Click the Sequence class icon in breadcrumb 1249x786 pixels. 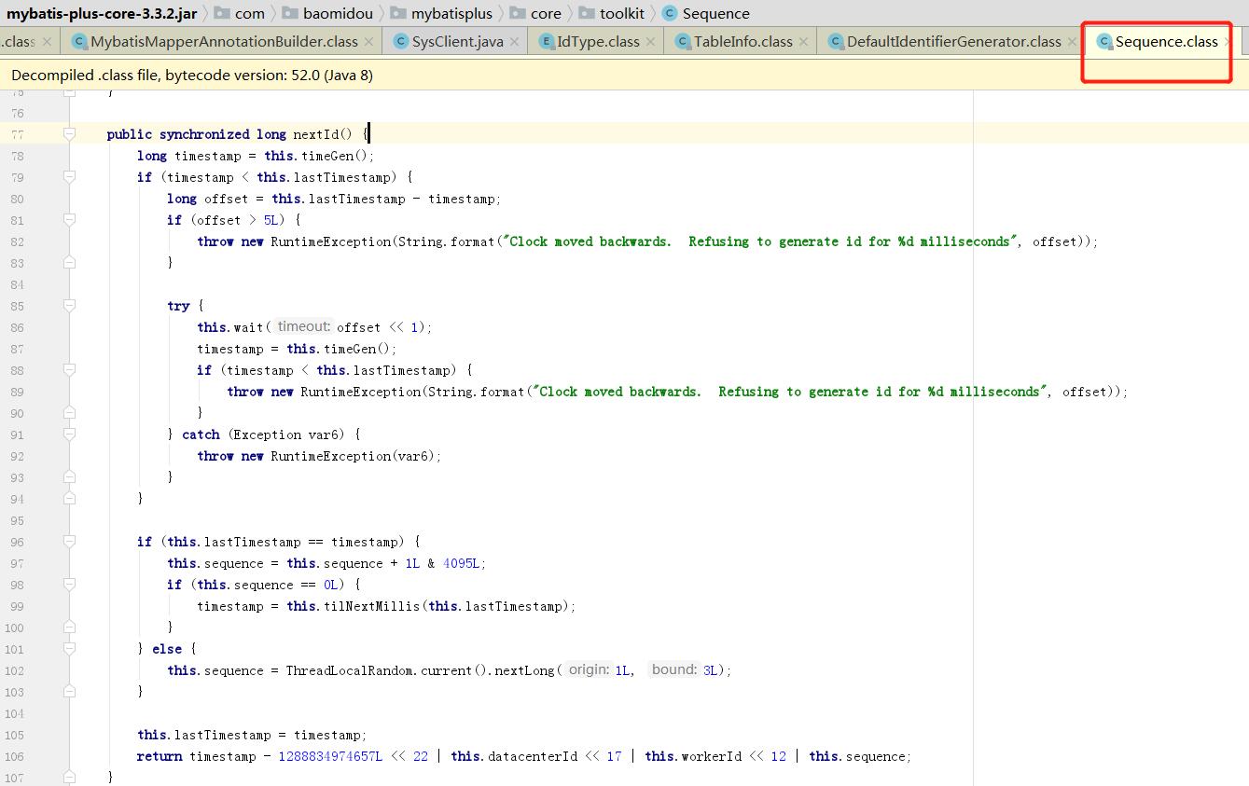pos(669,13)
